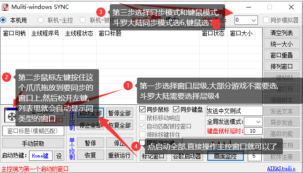Click the 统一大小 button
This screenshot has width=303, height=173.
pos(281,44)
